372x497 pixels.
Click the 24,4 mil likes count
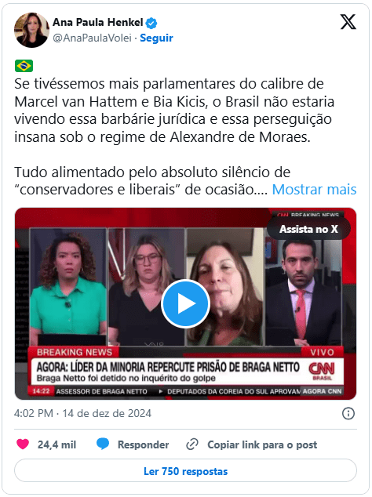57,444
